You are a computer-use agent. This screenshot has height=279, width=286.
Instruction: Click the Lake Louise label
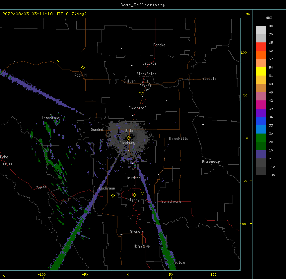pyautogui.click(x=6, y=160)
